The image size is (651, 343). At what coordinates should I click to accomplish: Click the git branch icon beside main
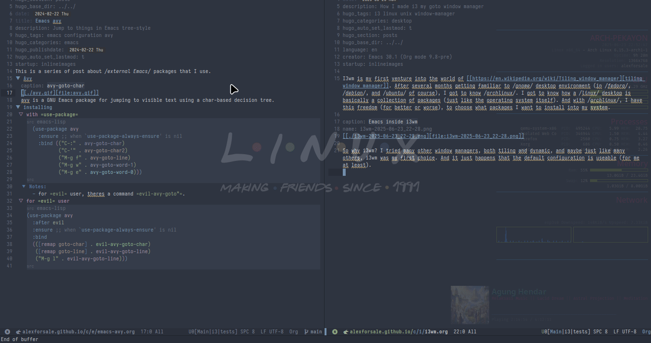pos(306,331)
